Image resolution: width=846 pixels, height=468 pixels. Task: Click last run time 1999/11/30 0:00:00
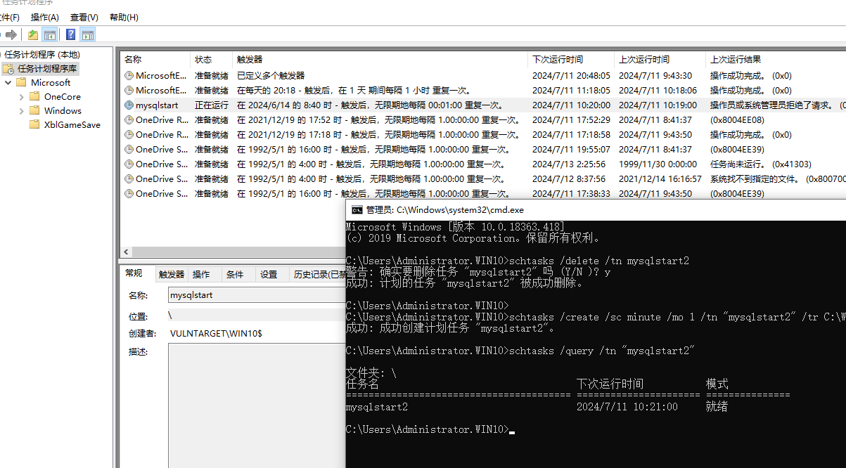(658, 164)
